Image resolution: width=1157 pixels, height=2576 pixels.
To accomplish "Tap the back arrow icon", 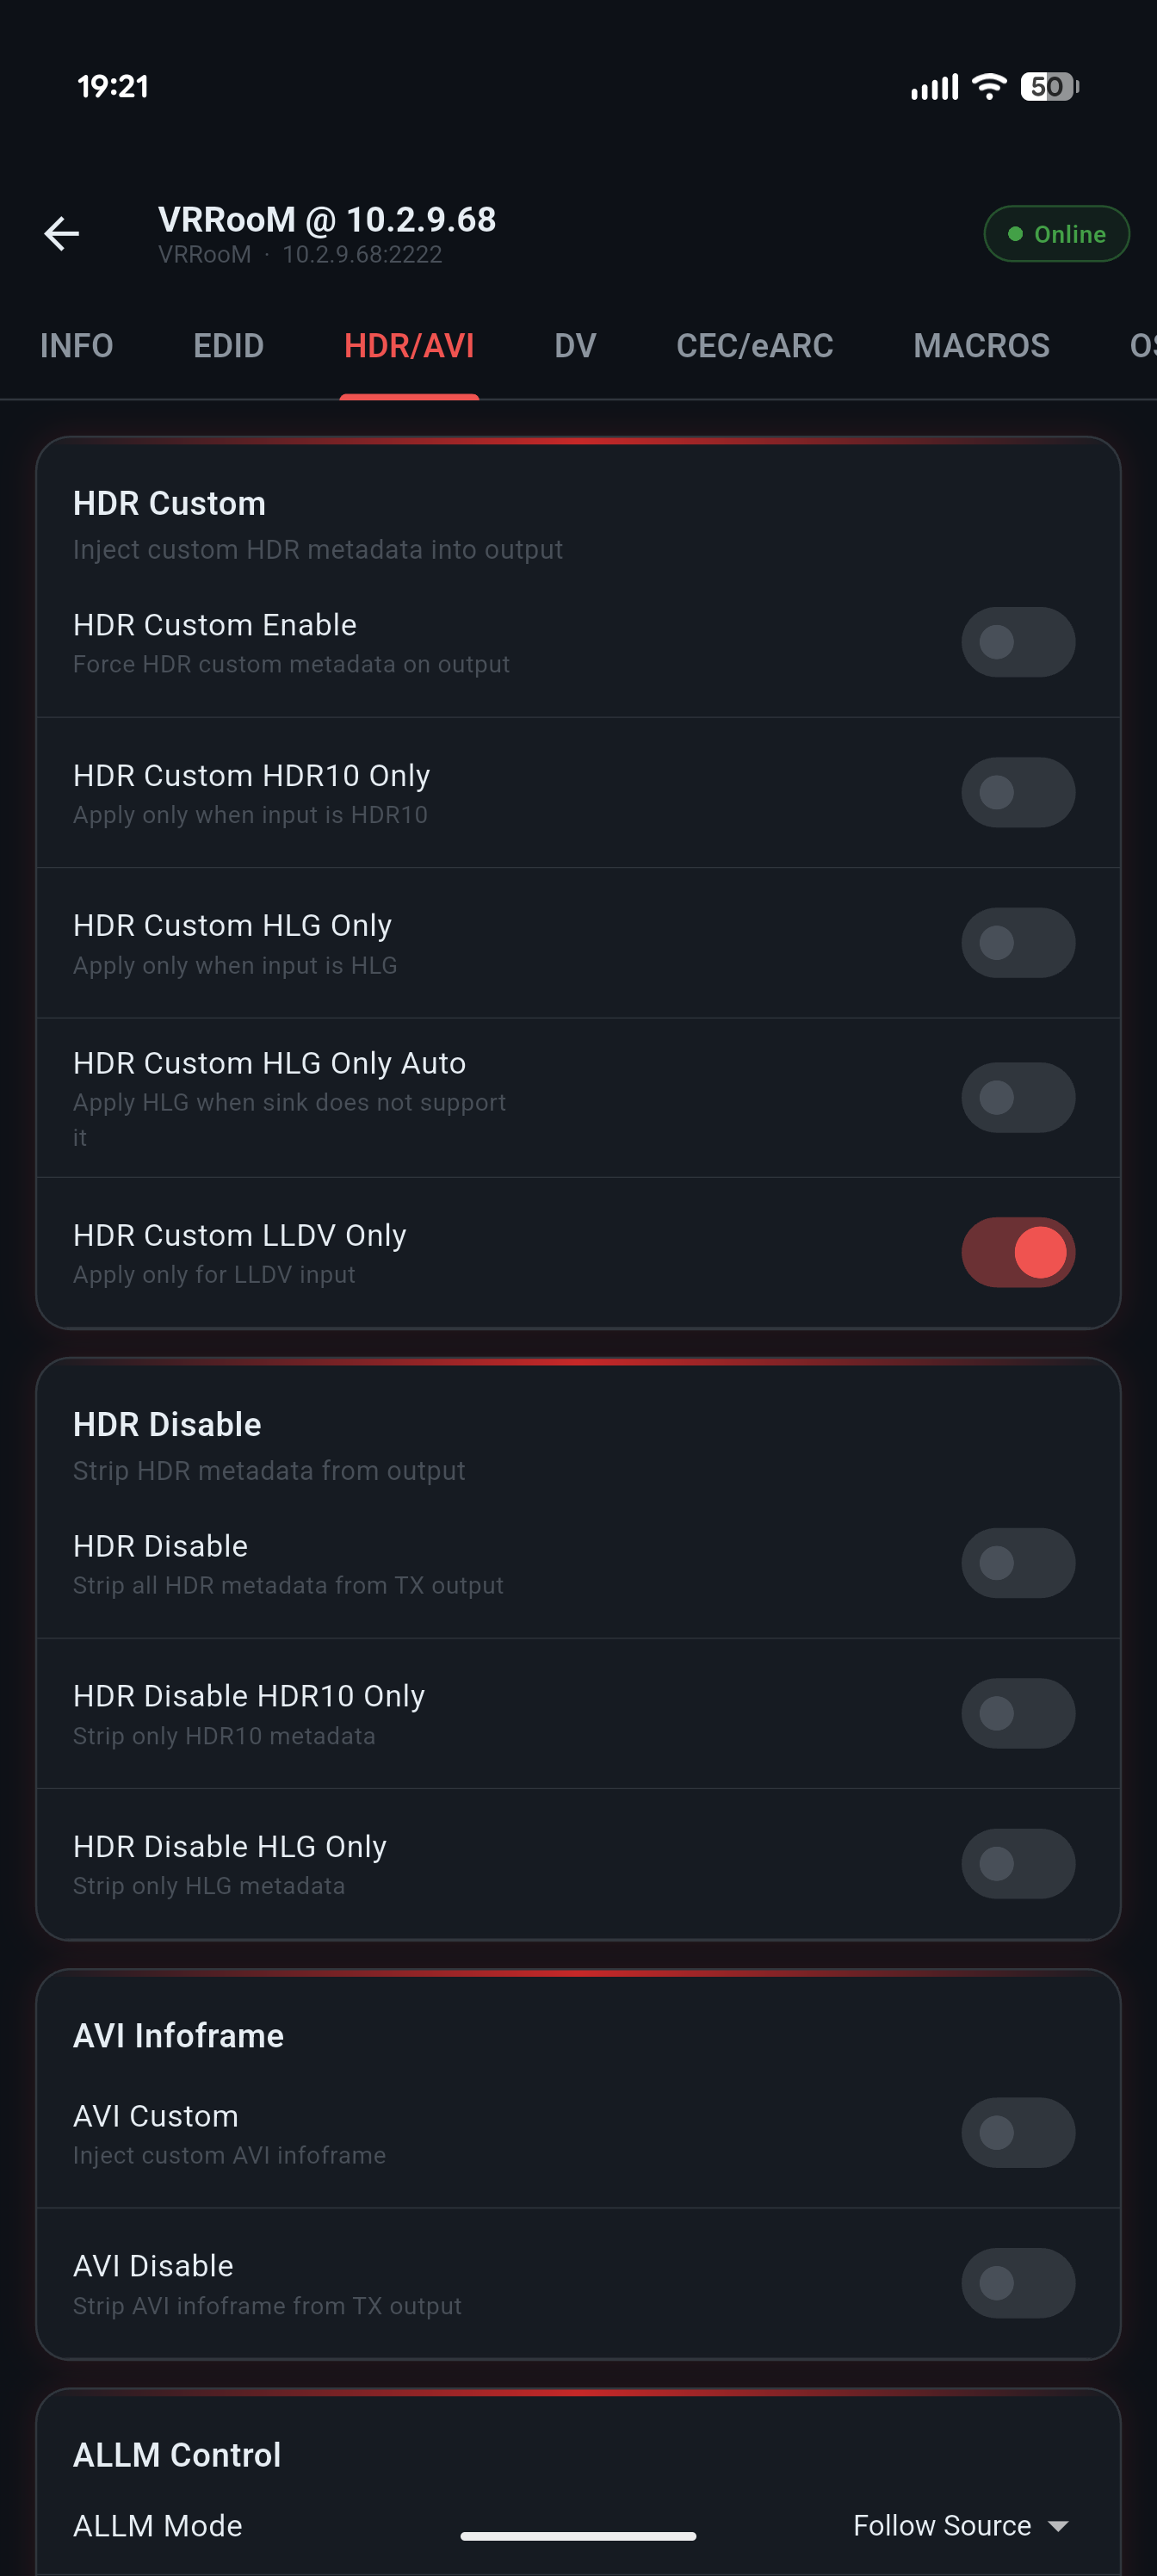I will pos(62,234).
